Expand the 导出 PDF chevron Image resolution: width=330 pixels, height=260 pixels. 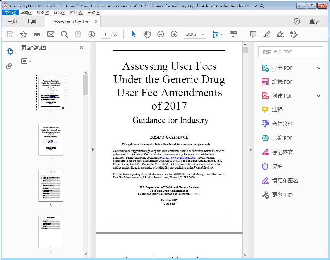318,68
